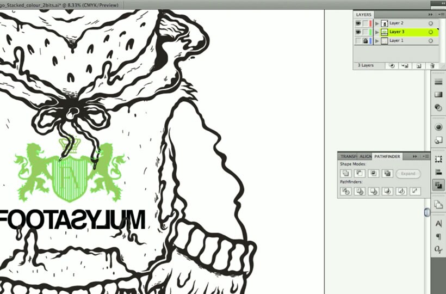Click the blue color bar of Layer 1
This screenshot has width=446, height=294.
click(370, 41)
